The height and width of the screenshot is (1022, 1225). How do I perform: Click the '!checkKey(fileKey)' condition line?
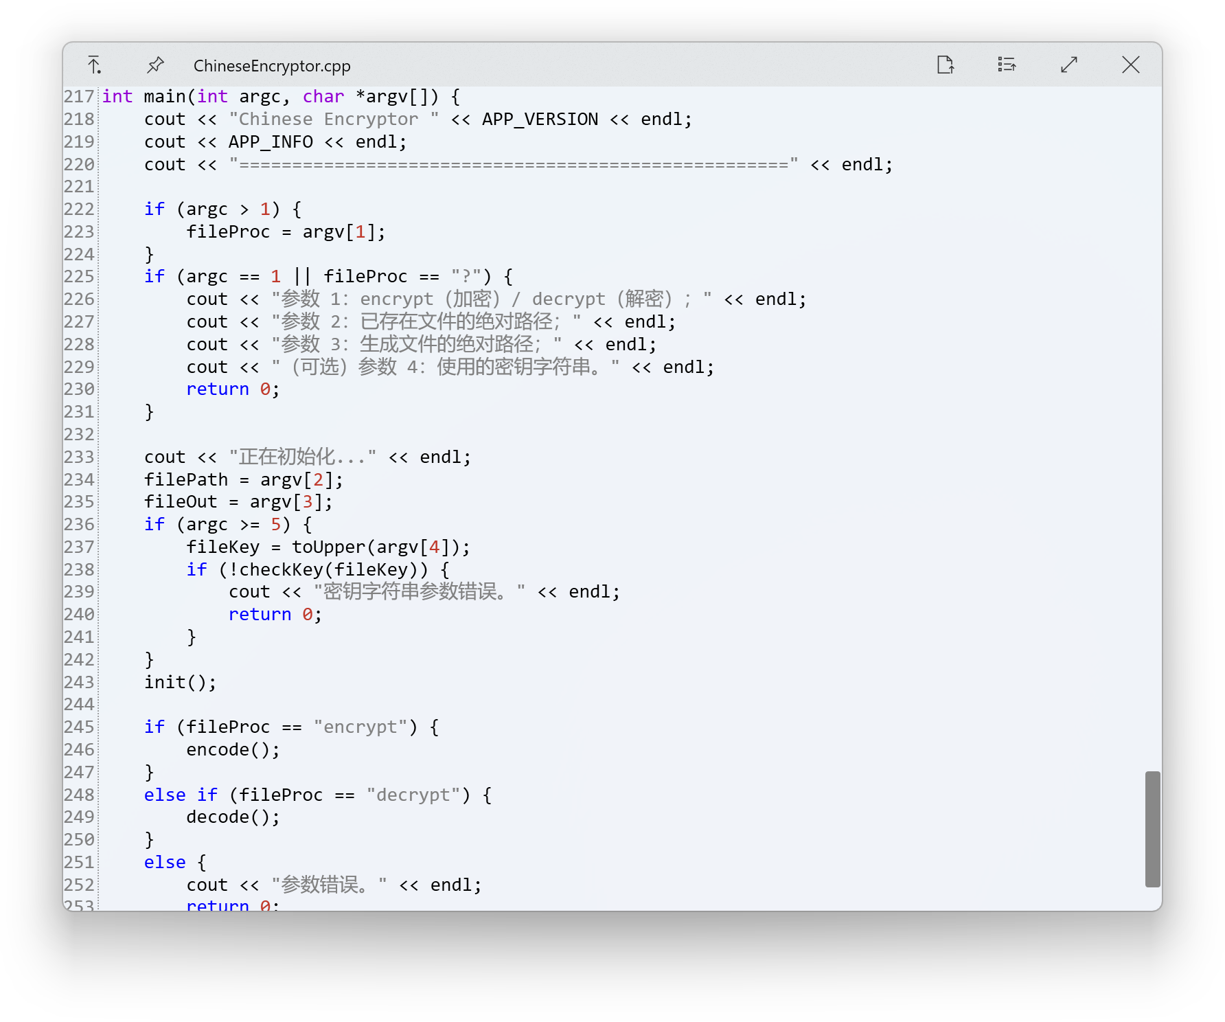click(318, 570)
